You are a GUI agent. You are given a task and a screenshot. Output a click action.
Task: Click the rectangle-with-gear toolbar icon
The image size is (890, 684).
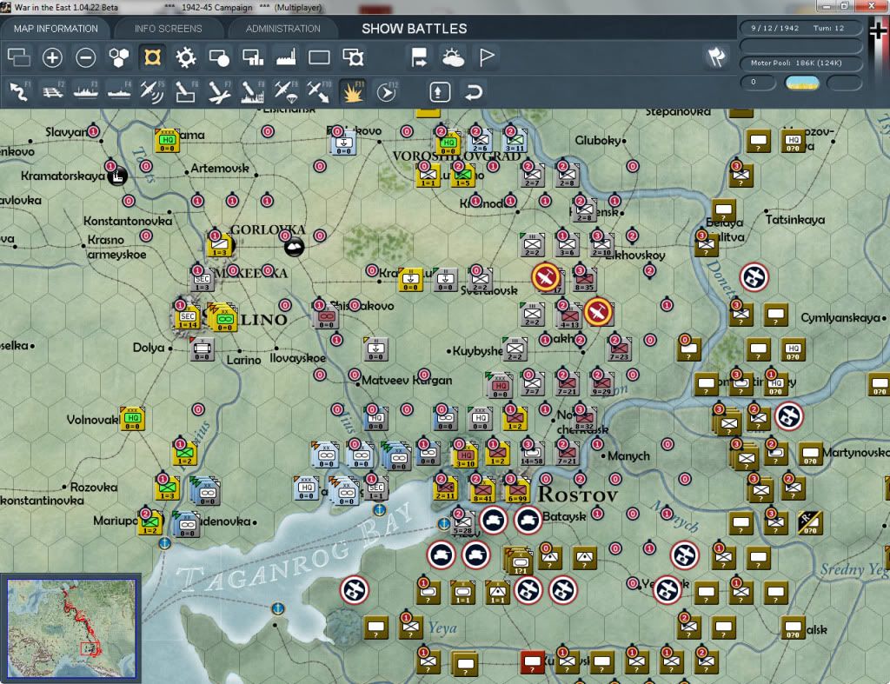[x=353, y=57]
